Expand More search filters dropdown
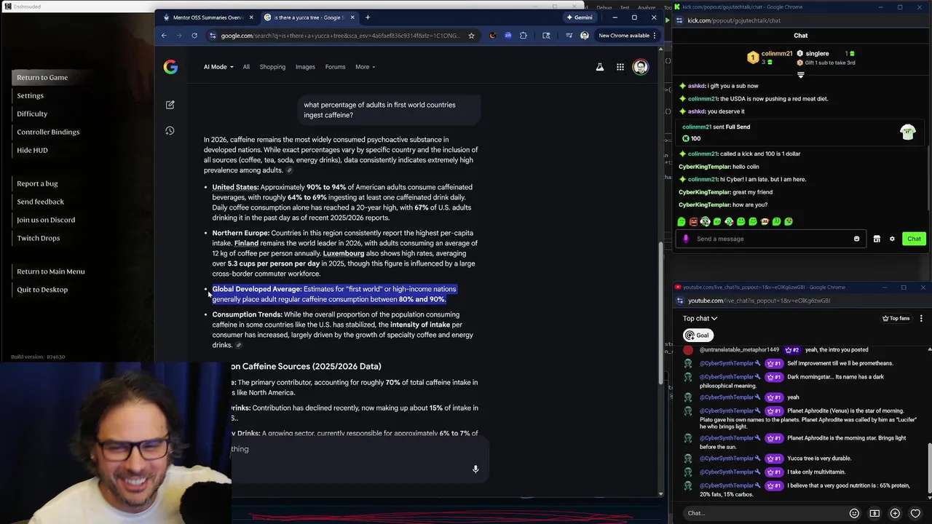932x524 pixels. [x=365, y=67]
